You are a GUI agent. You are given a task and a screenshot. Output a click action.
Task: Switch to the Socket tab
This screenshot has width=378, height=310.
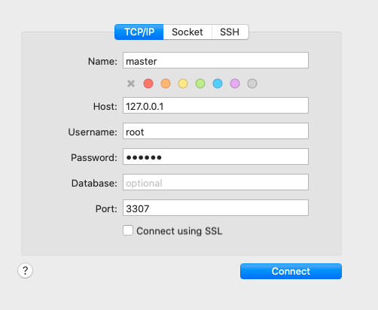point(187,32)
